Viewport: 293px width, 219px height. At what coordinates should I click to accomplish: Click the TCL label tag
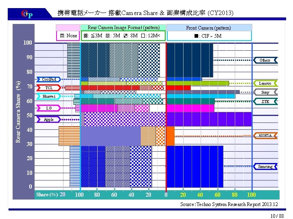(x=49, y=88)
